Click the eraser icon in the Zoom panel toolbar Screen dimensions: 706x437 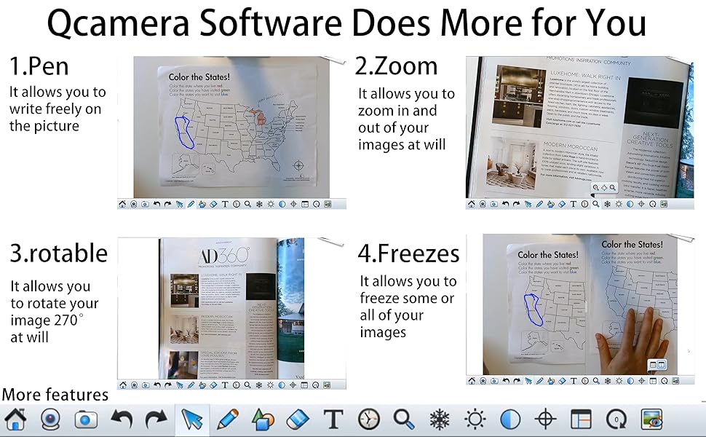(x=561, y=204)
